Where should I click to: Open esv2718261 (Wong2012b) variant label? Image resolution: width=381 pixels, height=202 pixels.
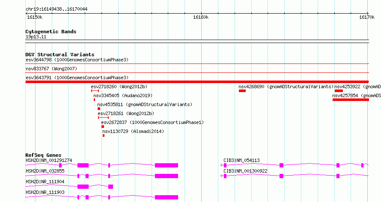(126, 113)
